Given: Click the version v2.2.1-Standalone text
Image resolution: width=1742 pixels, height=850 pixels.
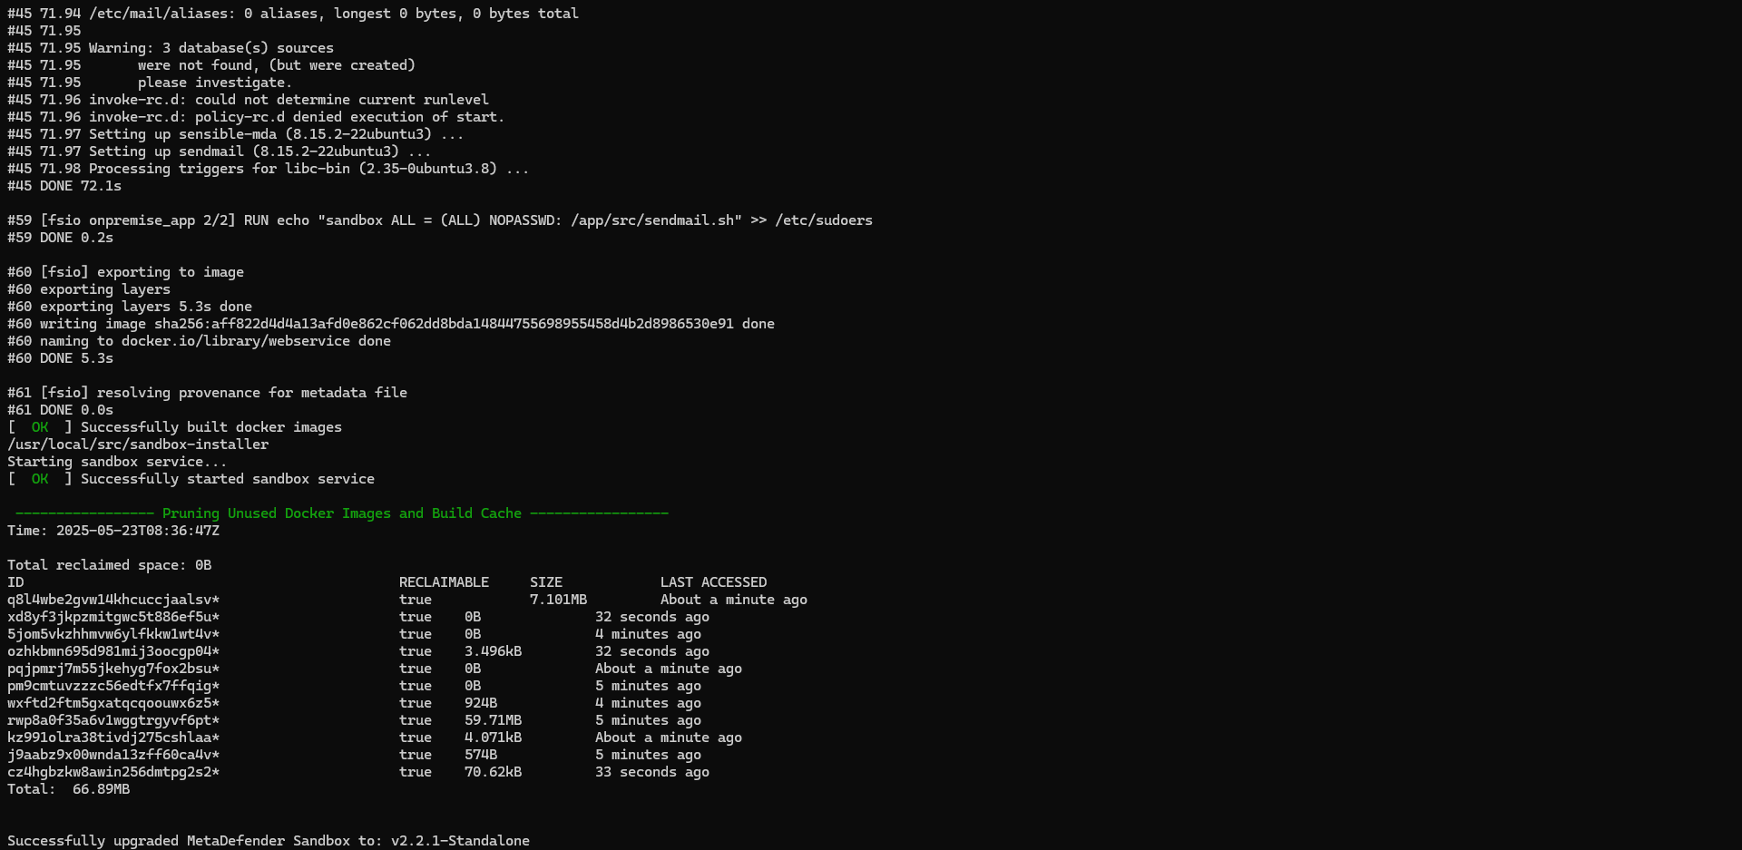Looking at the screenshot, I should (460, 841).
